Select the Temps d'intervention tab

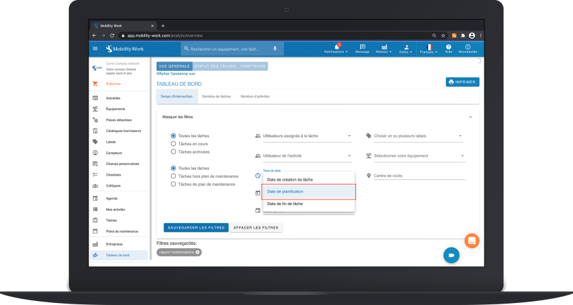pos(176,97)
